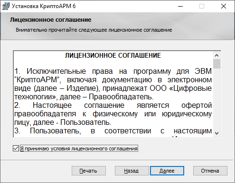Click the word офертой in paragraph 2

(x=197, y=105)
